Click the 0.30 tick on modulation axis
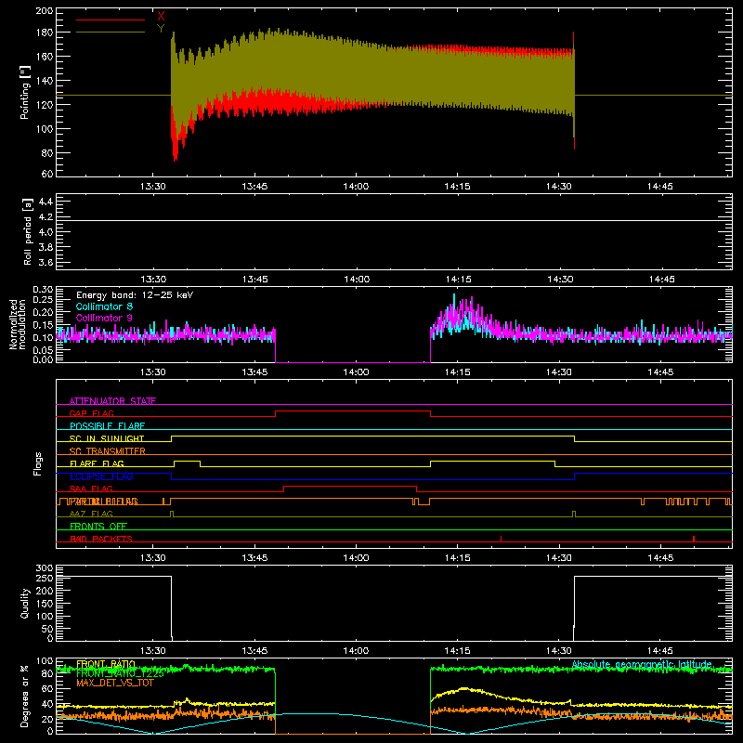 tap(43, 290)
